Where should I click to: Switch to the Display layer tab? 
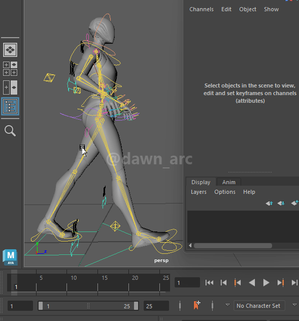click(201, 182)
